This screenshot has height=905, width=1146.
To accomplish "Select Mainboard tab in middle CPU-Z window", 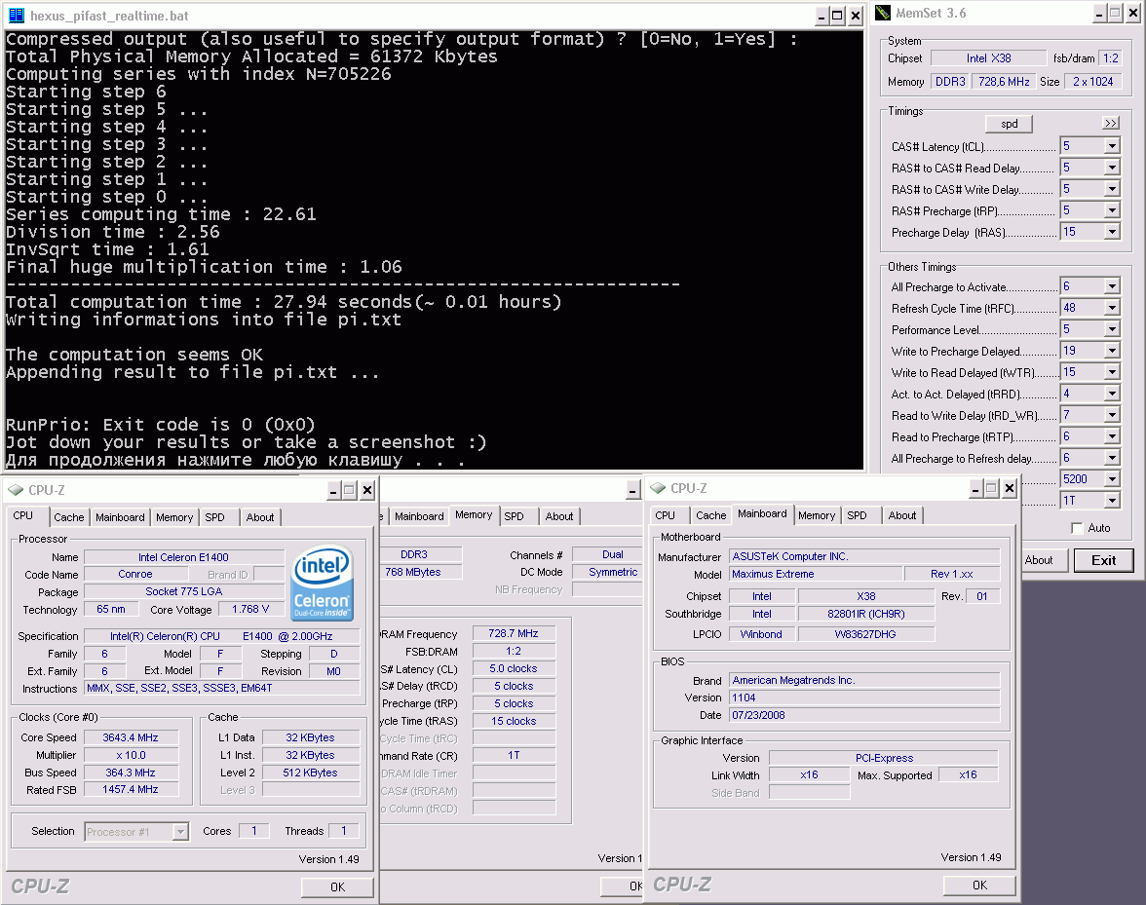I will 419,516.
